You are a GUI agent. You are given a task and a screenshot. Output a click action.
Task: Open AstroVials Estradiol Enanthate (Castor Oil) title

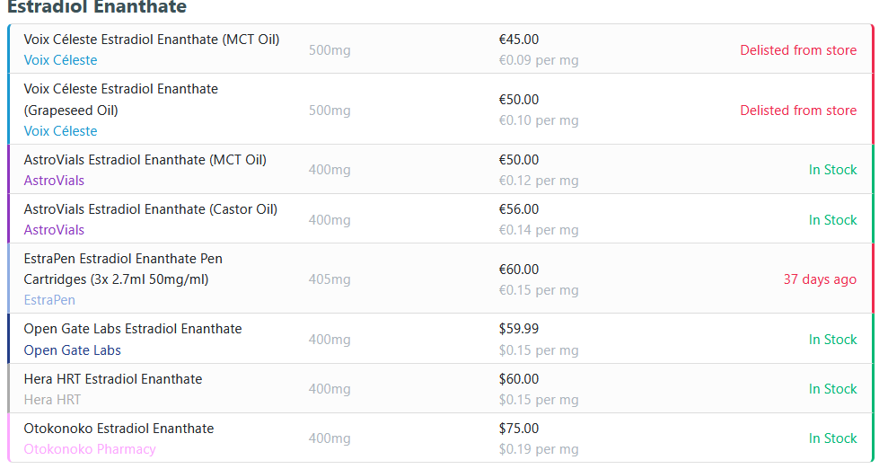click(150, 209)
